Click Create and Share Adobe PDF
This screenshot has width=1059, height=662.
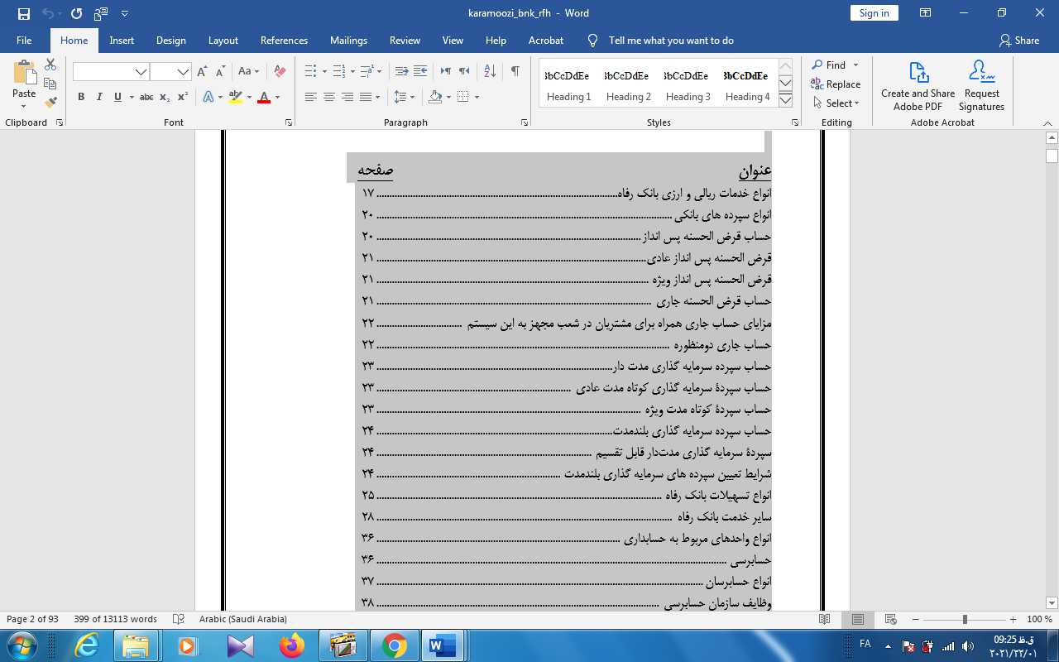click(918, 85)
